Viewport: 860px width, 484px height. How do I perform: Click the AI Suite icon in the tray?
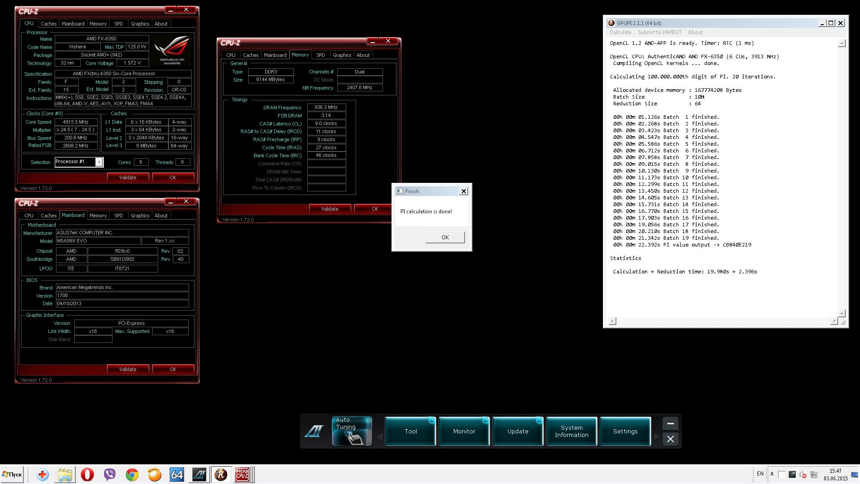pyautogui.click(x=792, y=474)
